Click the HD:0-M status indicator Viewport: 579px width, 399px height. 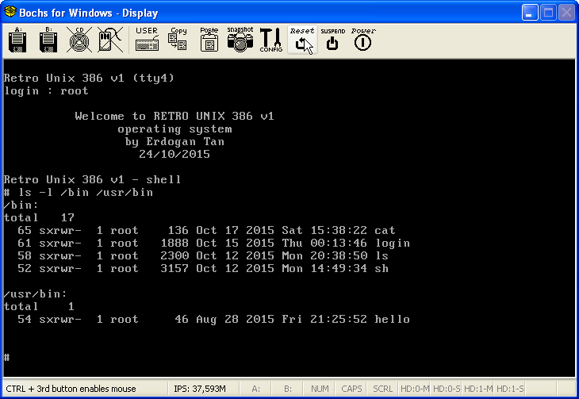click(414, 389)
